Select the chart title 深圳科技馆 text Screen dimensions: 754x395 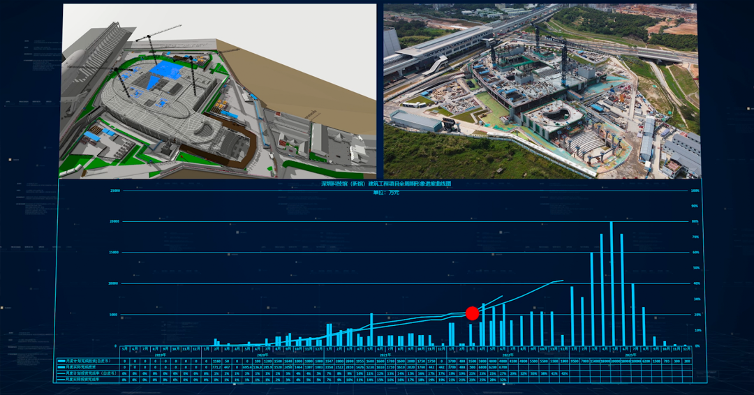[x=385, y=184]
